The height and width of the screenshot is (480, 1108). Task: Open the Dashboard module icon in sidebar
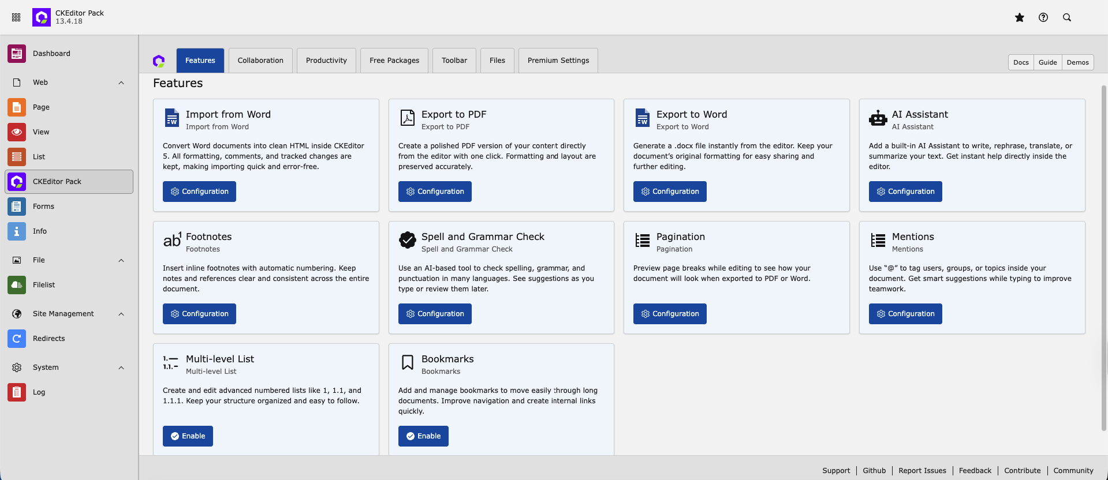[17, 54]
